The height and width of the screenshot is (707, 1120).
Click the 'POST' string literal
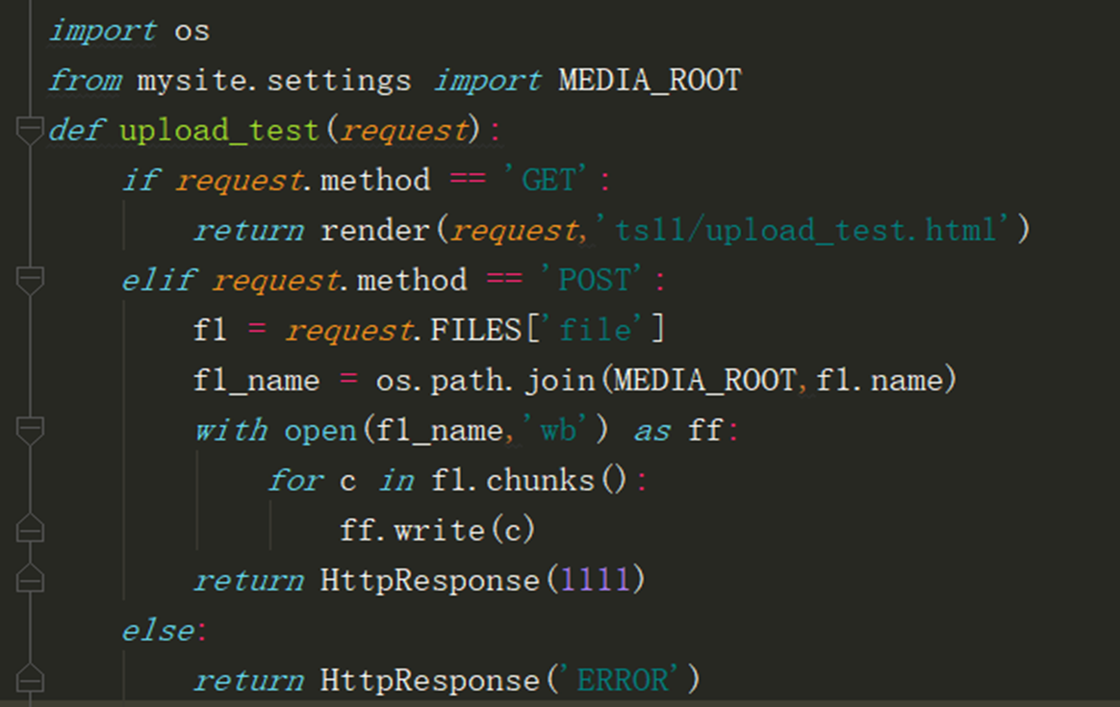point(593,280)
